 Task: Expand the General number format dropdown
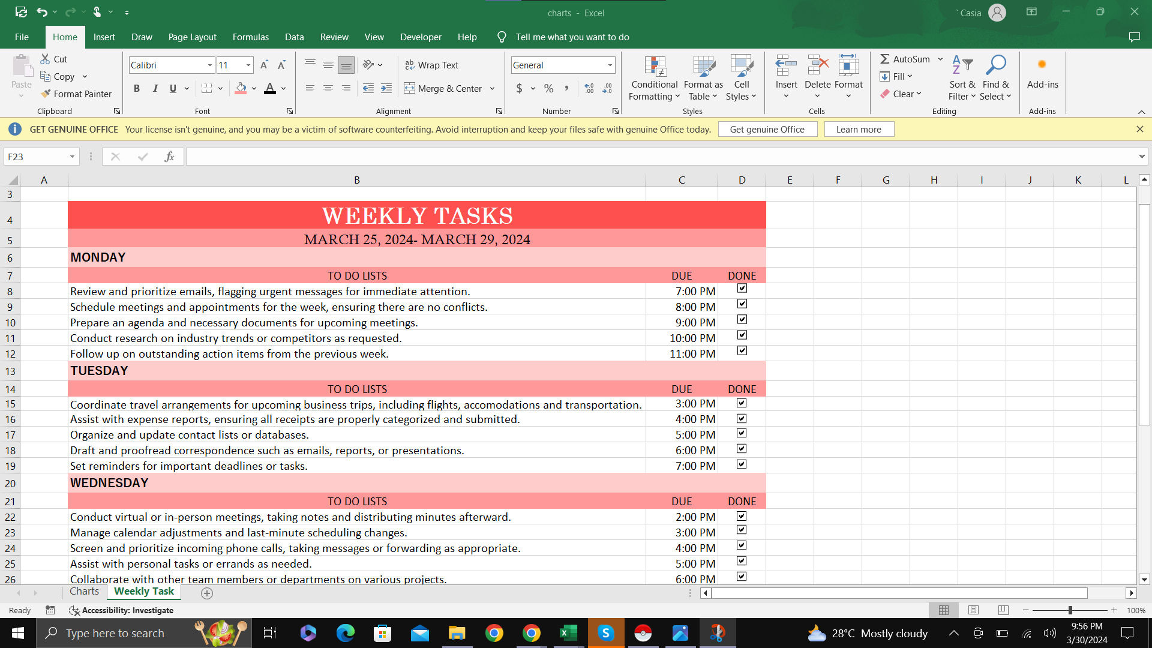click(x=610, y=65)
